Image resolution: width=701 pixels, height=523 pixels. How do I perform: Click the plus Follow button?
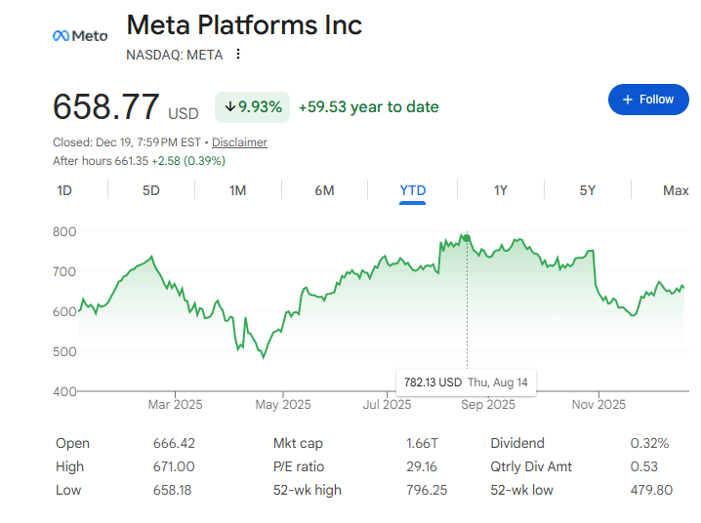[x=647, y=100]
